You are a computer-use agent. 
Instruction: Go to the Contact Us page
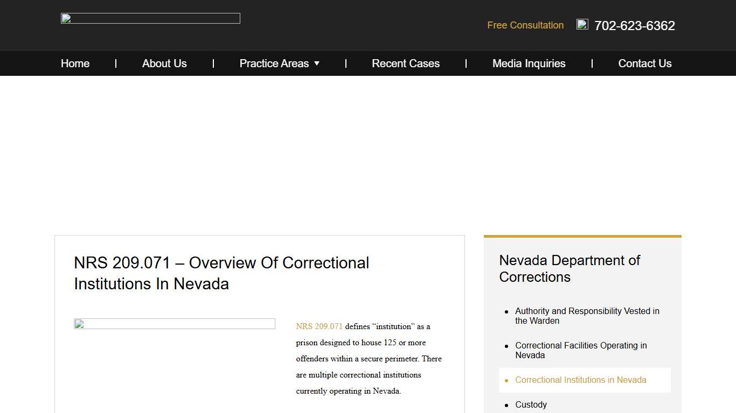(x=645, y=63)
